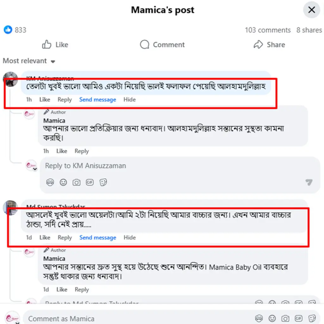Open profile switcher beside reply box avatar

tap(35, 169)
